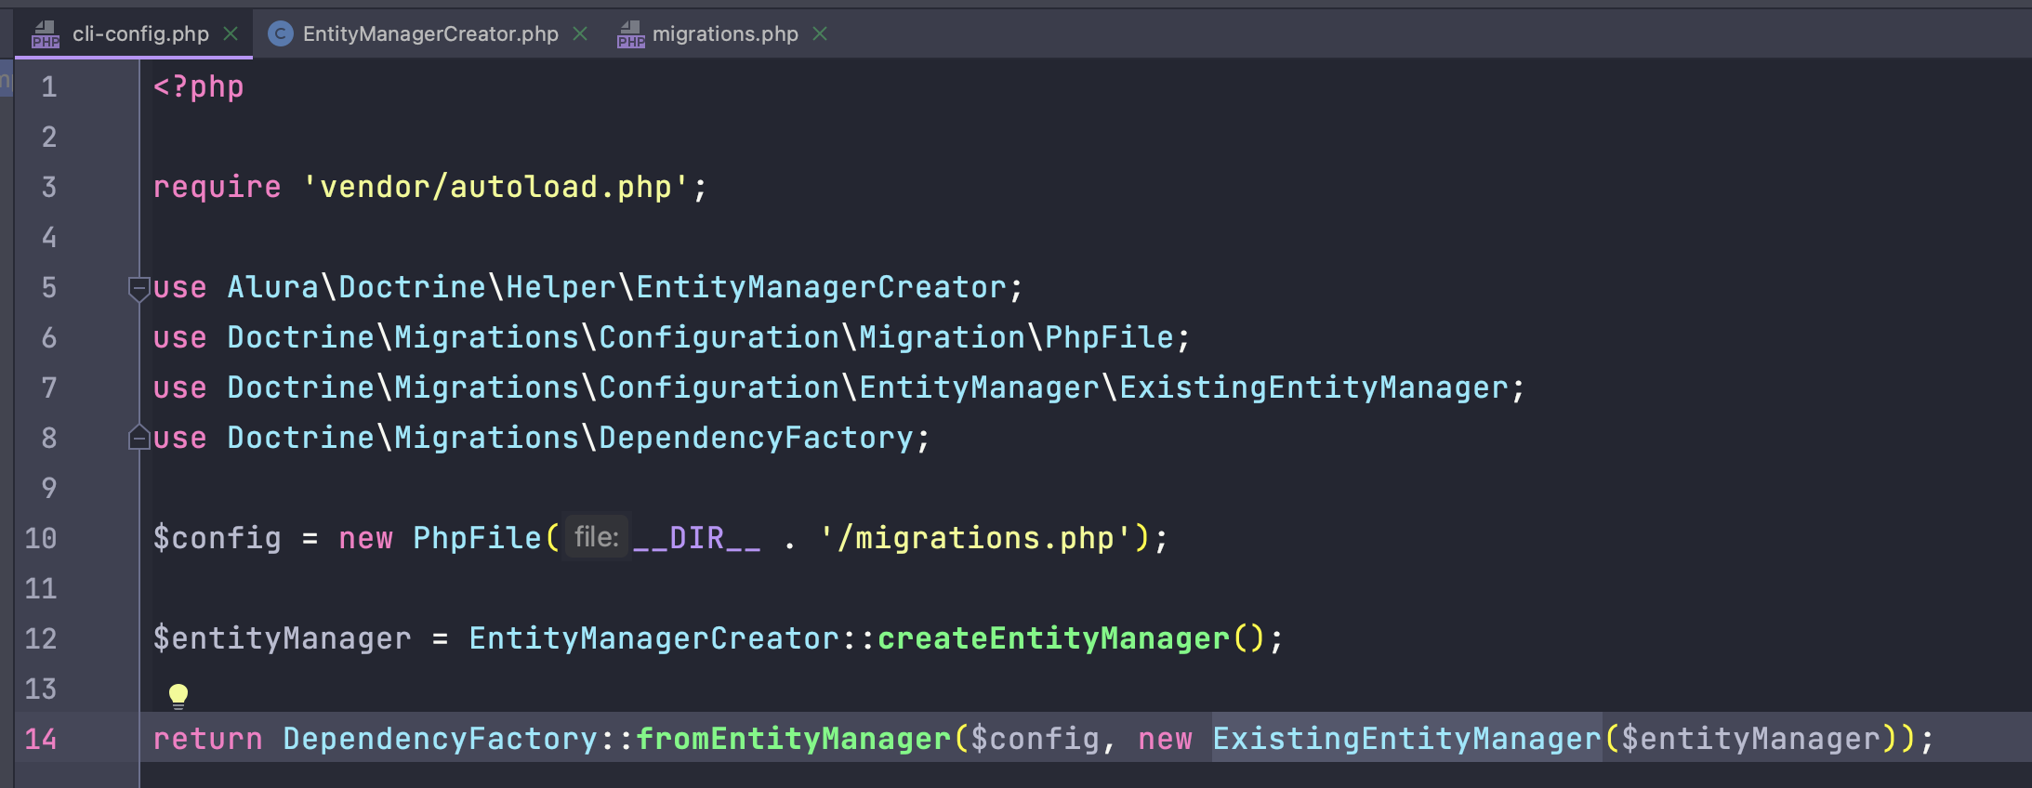Close the migrations.php tab
Viewport: 2032px width, 788px height.
coord(820,34)
